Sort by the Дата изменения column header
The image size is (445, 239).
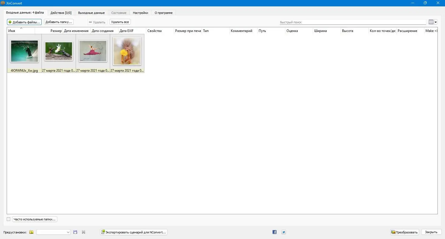pyautogui.click(x=77, y=31)
